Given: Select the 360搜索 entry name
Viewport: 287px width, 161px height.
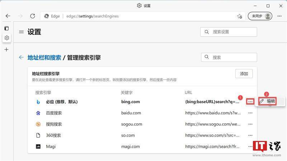Looking at the screenshot, I should coord(53,136).
